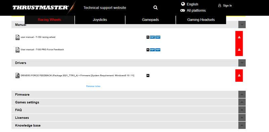Expand the Licenses section arrow
The image size is (269, 132).
pos(242,118)
